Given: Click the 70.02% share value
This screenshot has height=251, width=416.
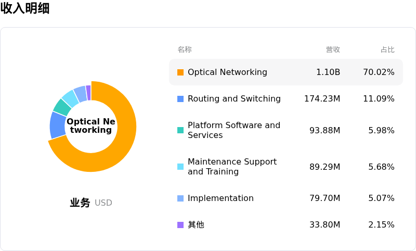Looking at the screenshot, I should click(x=379, y=72).
